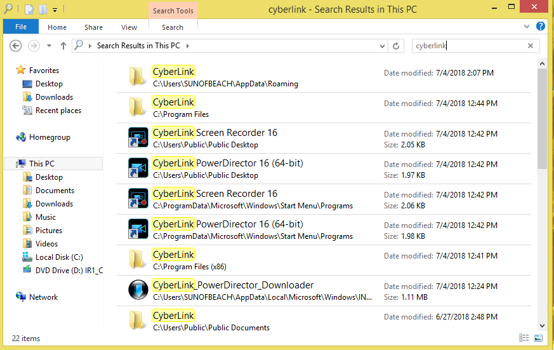This screenshot has width=554, height=350.
Task: Open Downloads under Favorites
Action: pyautogui.click(x=54, y=97)
